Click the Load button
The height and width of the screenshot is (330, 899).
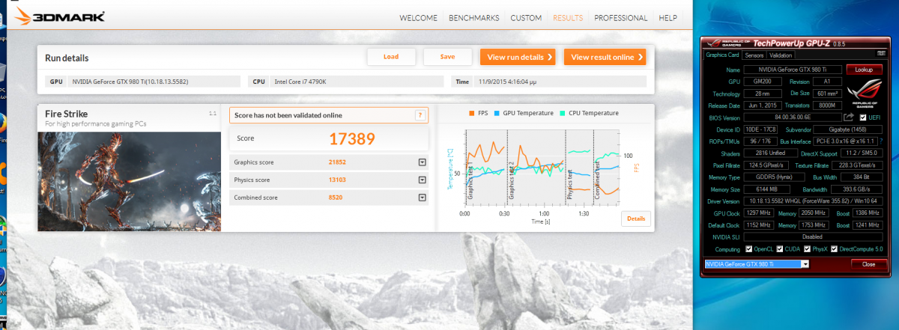click(391, 57)
